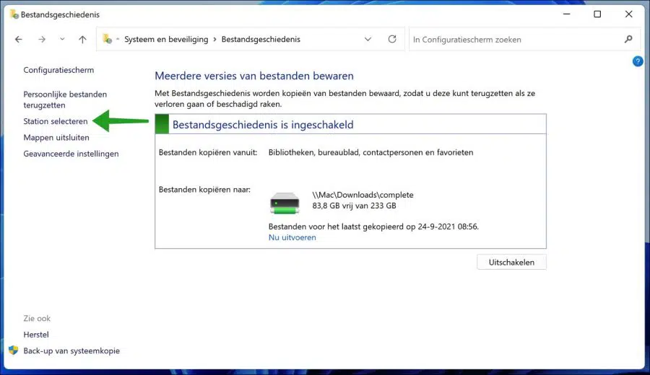Click Bestandsgeschiedenis breadcrumb in address bar
This screenshot has height=375, width=650.
click(x=261, y=40)
